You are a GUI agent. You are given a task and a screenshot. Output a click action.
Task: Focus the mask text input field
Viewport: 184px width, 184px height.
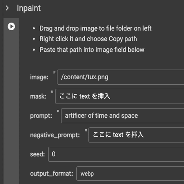(x=120, y=96)
